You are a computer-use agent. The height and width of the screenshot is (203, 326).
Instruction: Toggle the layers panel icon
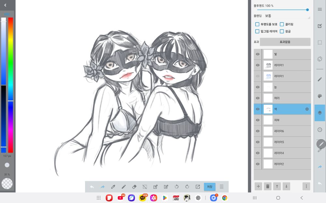[x=320, y=113]
